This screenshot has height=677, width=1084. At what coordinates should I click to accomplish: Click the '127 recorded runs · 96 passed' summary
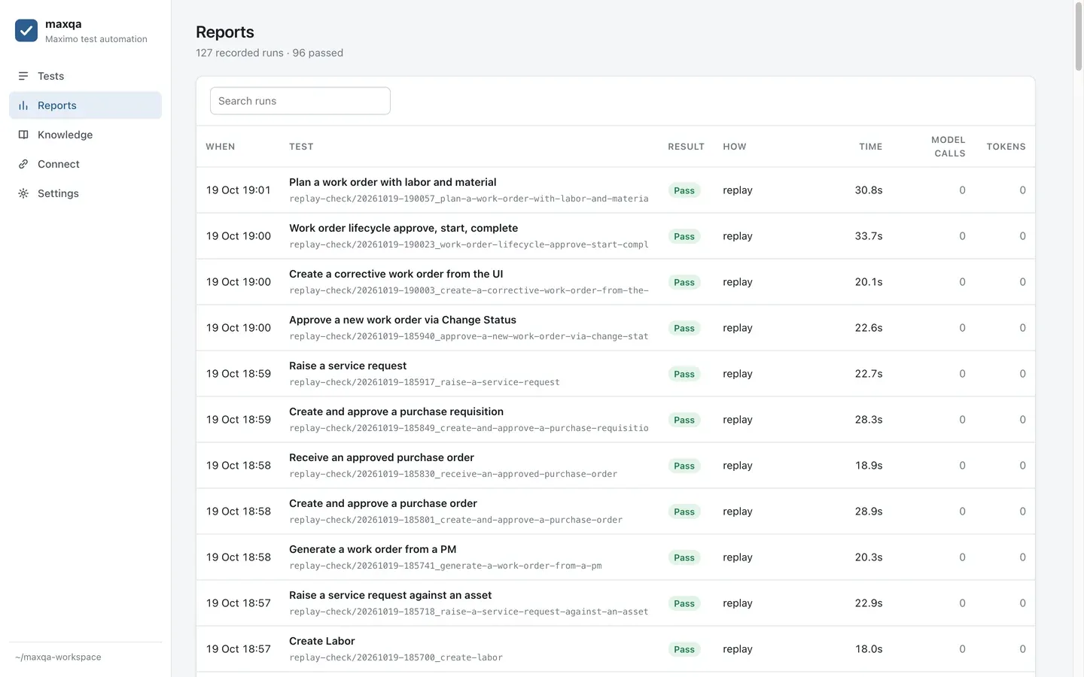click(269, 53)
